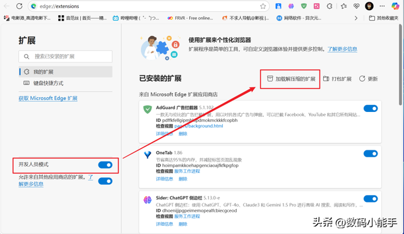Open the 其他收藏夹 folder
Viewport: 404px width, 234px height.
point(384,18)
